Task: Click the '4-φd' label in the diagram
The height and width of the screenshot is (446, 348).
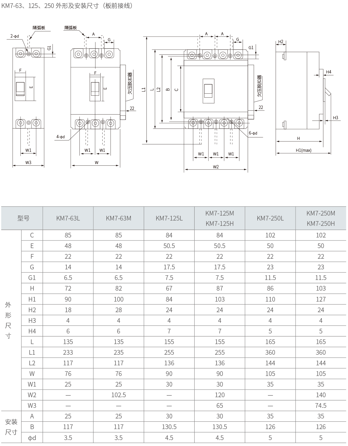Action: (60, 136)
